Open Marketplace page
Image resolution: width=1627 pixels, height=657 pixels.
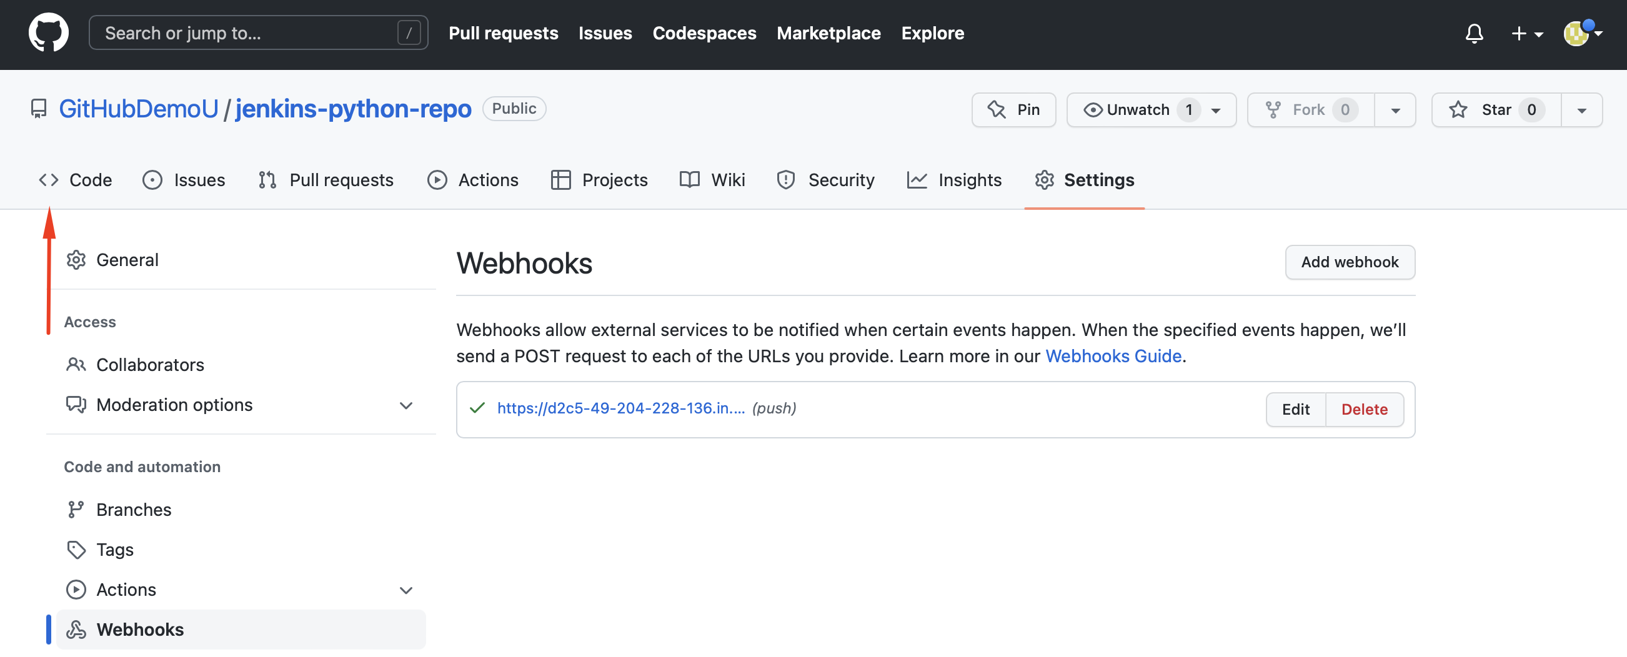(828, 33)
